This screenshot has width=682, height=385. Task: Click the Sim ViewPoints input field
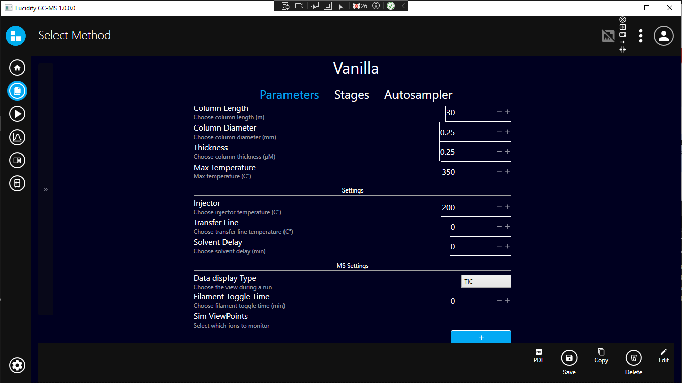[481, 321]
